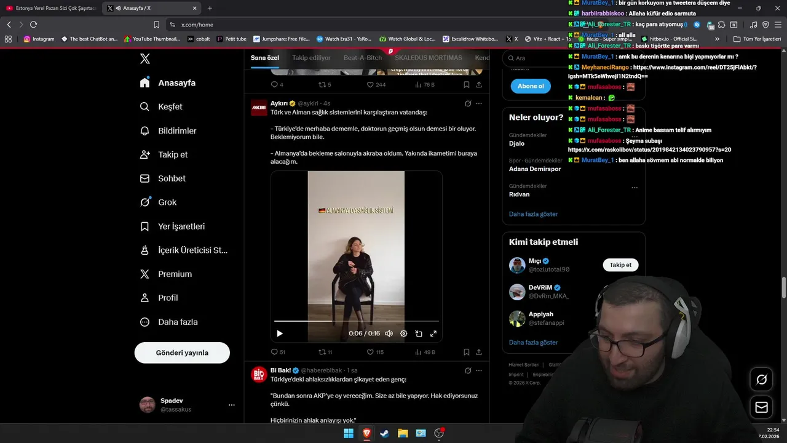
Task: Open Keşfet from the sidebar
Action: [161, 106]
